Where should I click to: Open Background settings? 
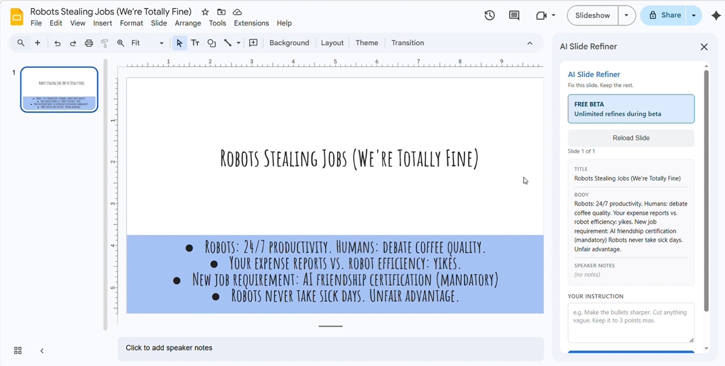[x=289, y=43]
